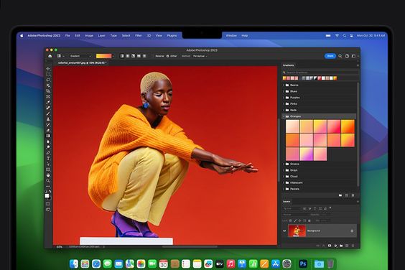405x270 pixels.
Task: Select the Pen tool
Action: 48,153
